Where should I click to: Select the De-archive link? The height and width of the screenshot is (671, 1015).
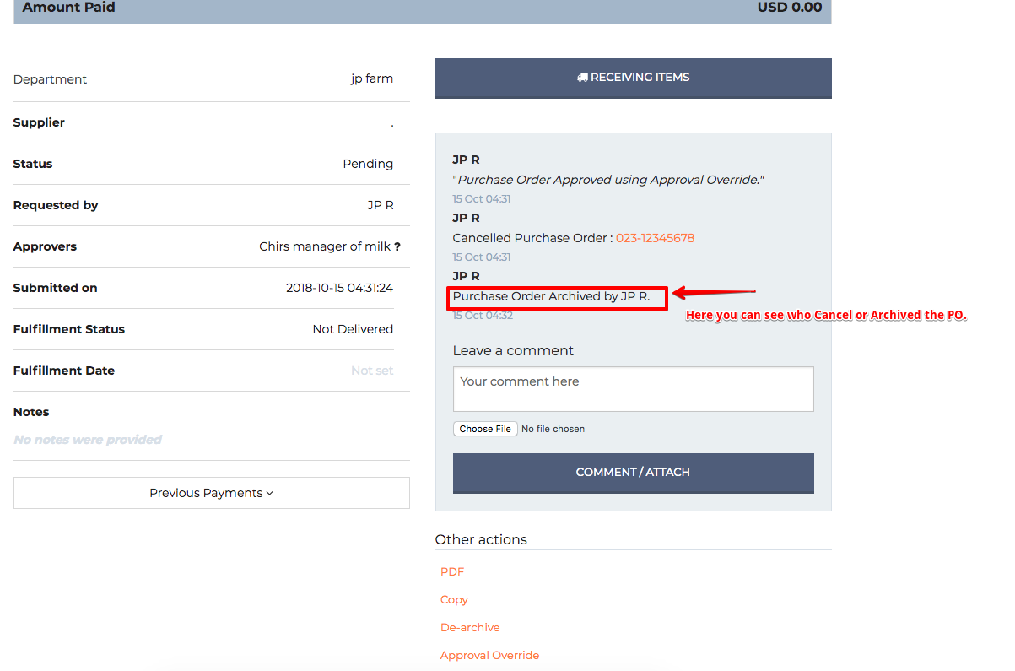click(470, 628)
